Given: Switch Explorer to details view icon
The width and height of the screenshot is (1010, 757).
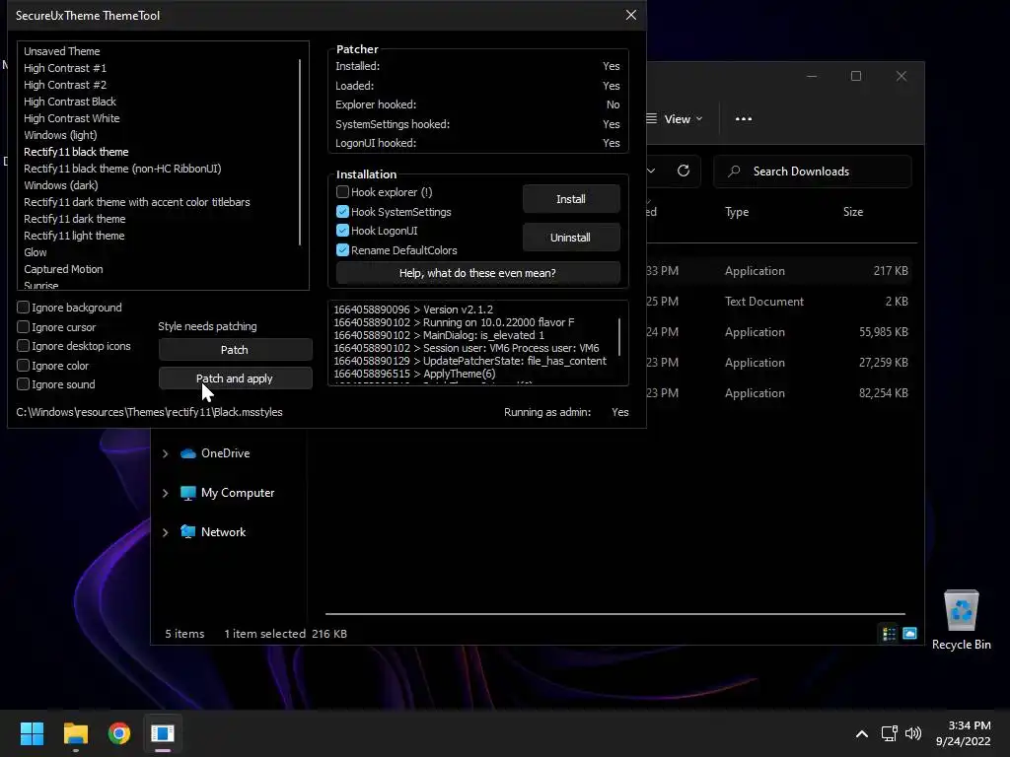Looking at the screenshot, I should [x=889, y=634].
